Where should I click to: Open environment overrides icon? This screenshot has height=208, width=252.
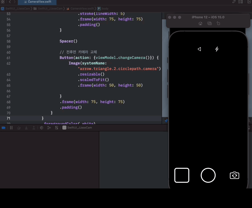point(57,128)
